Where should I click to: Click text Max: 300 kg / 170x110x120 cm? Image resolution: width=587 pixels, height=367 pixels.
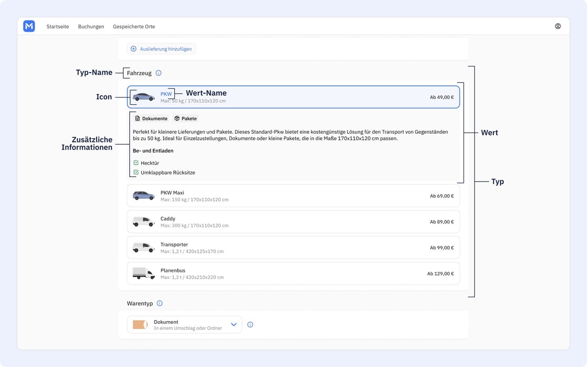tap(194, 225)
